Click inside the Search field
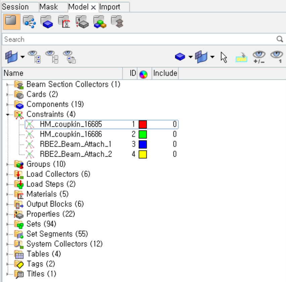 [x=101, y=39]
